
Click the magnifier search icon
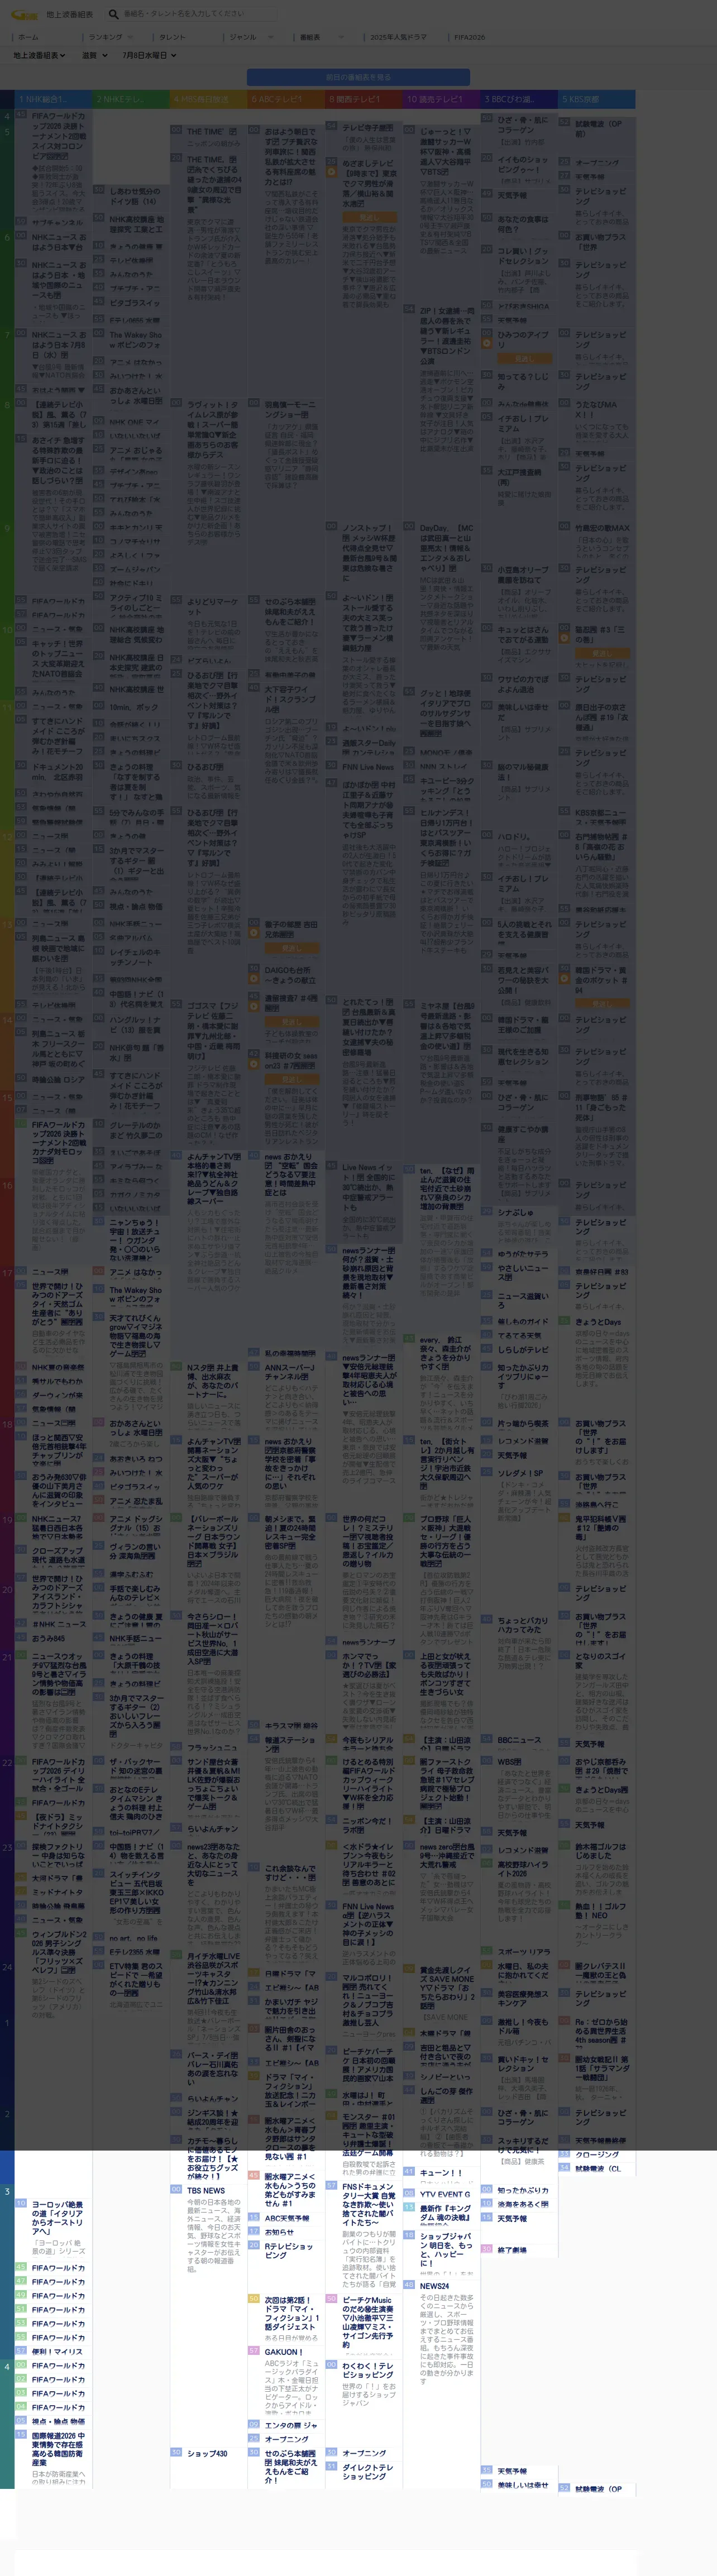[113, 14]
